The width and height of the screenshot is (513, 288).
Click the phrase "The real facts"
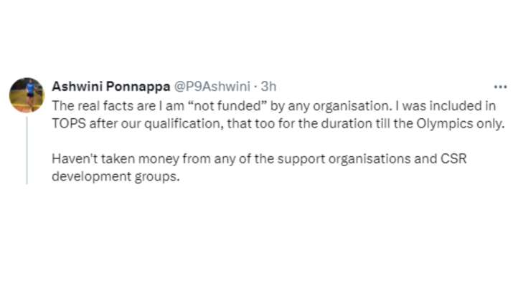tap(85, 105)
